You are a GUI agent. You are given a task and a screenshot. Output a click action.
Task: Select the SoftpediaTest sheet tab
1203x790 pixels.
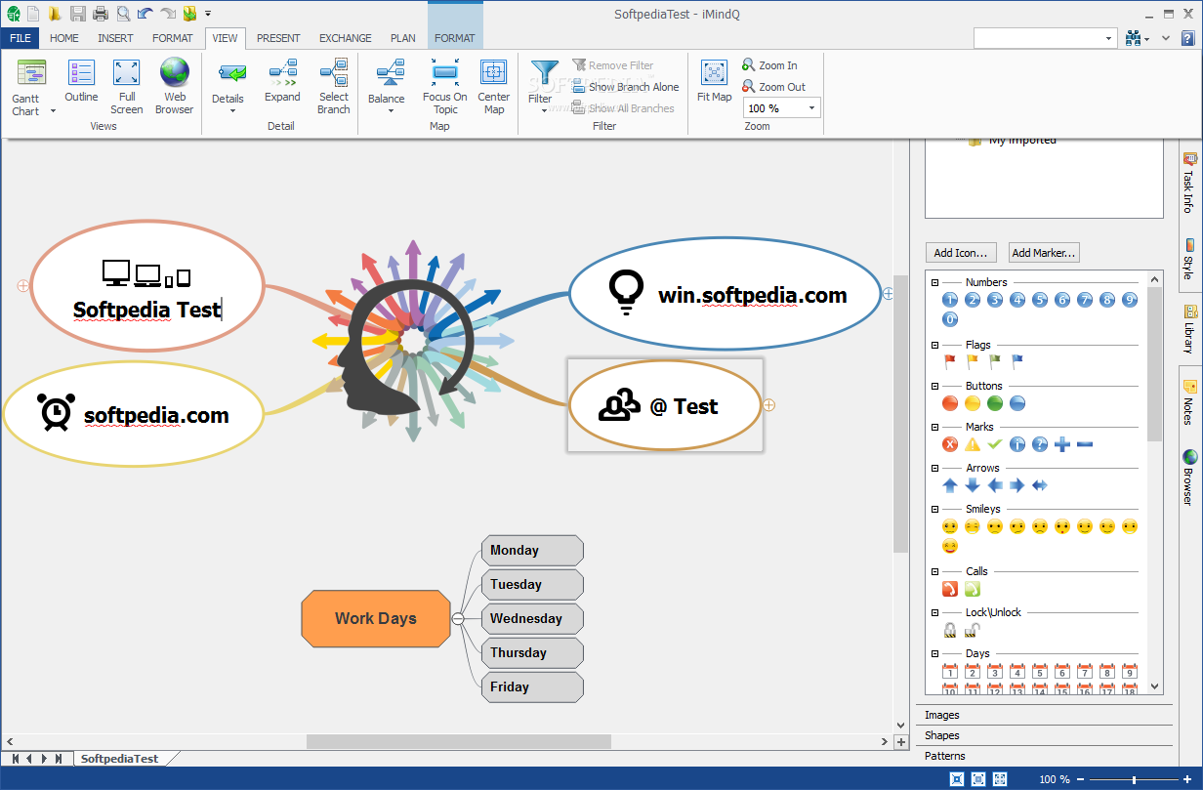click(119, 758)
